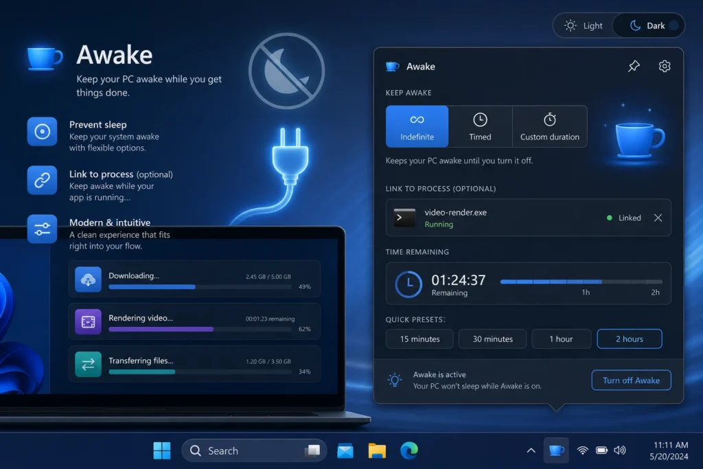Click the Rendering video film icon

pyautogui.click(x=88, y=321)
